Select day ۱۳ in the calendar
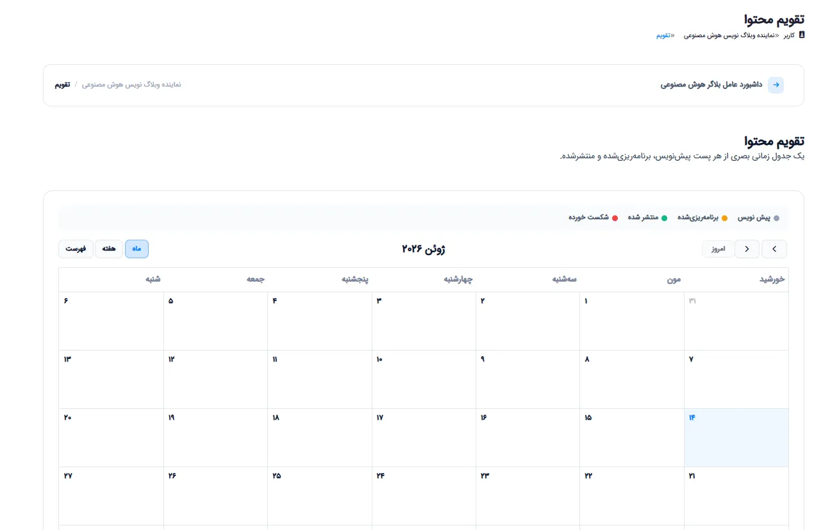Image resolution: width=814 pixels, height=530 pixels. (x=111, y=379)
